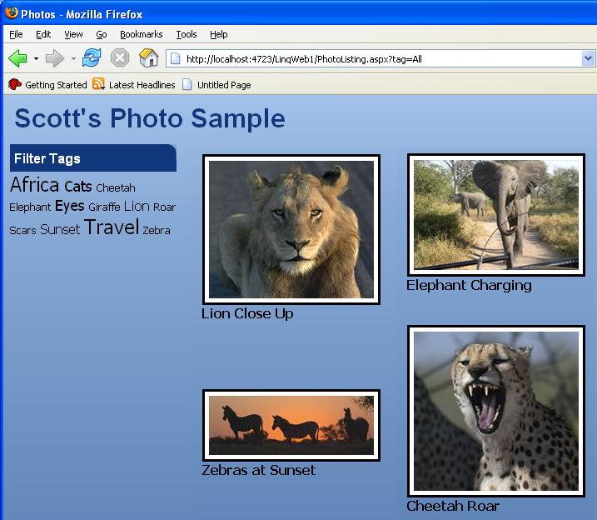Open the Forward history dropdown arrow
This screenshot has height=520, width=597.
(x=73, y=58)
